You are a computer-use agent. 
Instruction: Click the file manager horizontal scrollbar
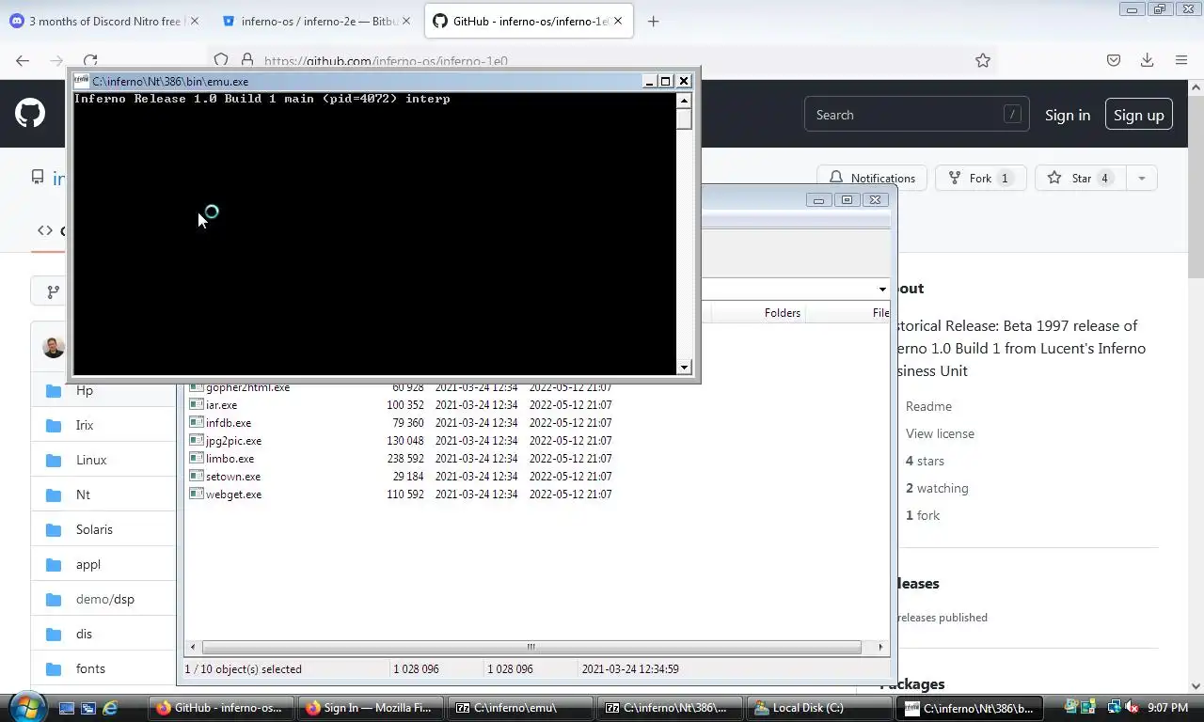click(x=531, y=647)
